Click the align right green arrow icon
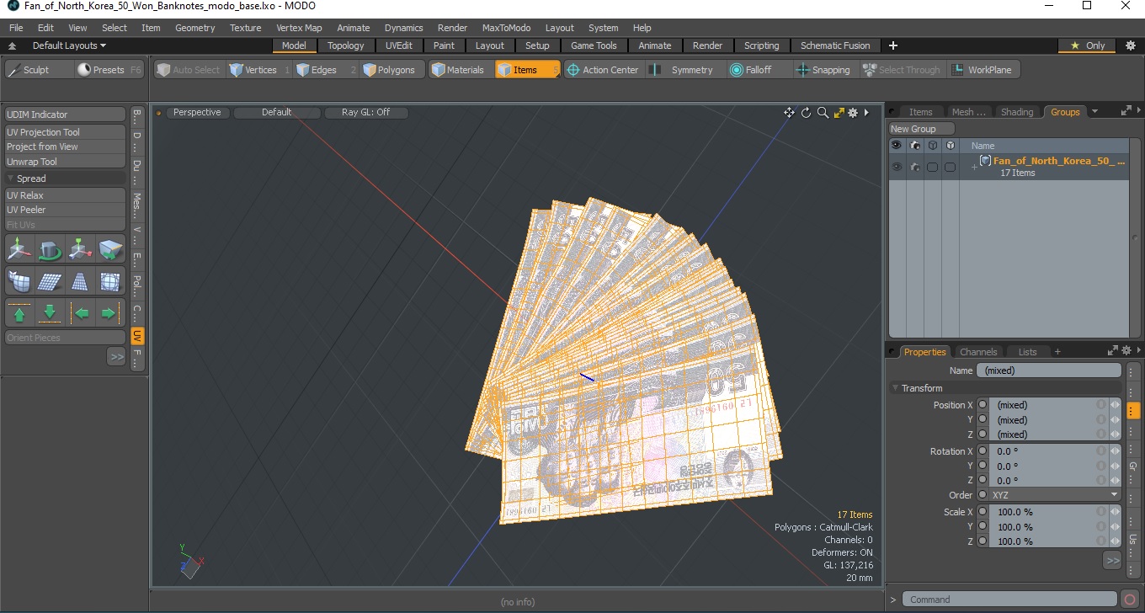1145x613 pixels. (x=110, y=313)
